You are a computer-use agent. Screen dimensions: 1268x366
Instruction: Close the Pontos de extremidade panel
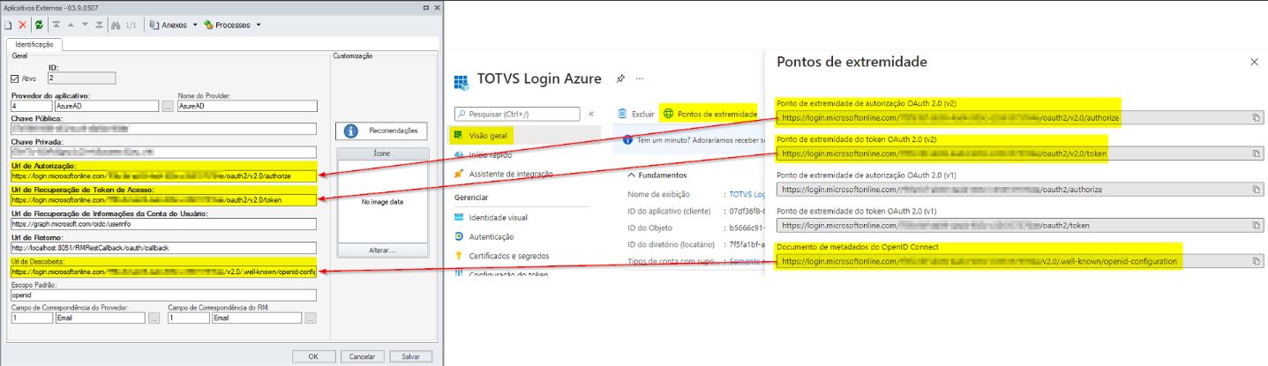click(x=1254, y=62)
